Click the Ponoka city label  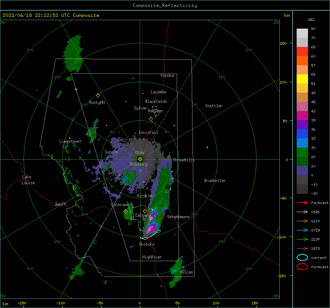coord(167,75)
